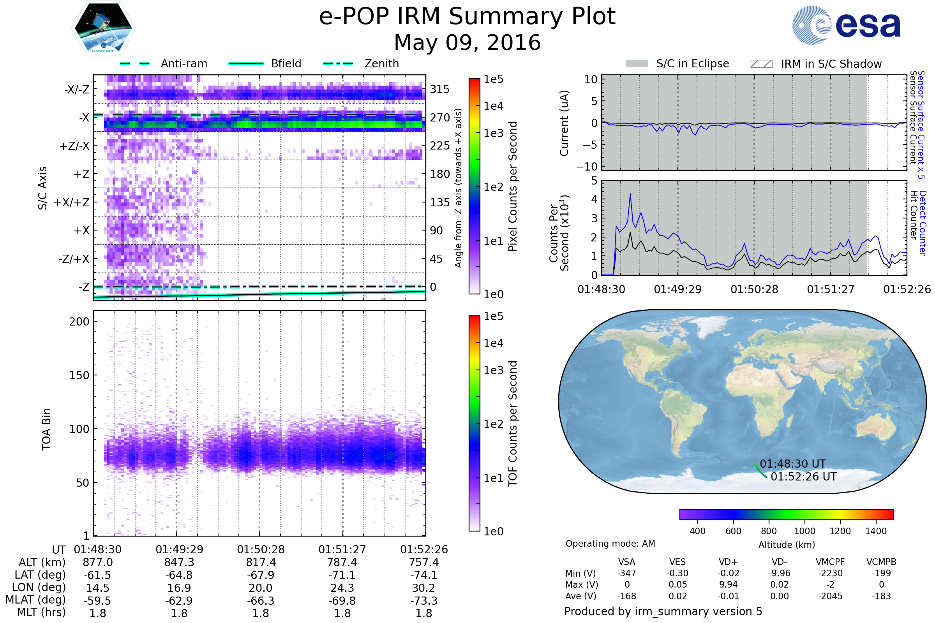Click the hatched IRM in S/C Shadow patch

point(761,64)
